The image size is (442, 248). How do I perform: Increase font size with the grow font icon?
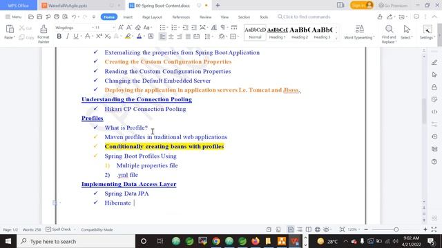[x=121, y=28]
